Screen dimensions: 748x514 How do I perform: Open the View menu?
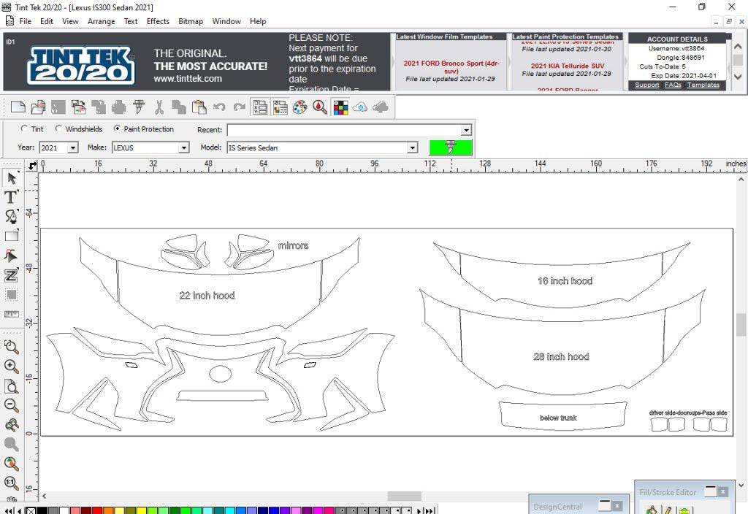coord(70,21)
